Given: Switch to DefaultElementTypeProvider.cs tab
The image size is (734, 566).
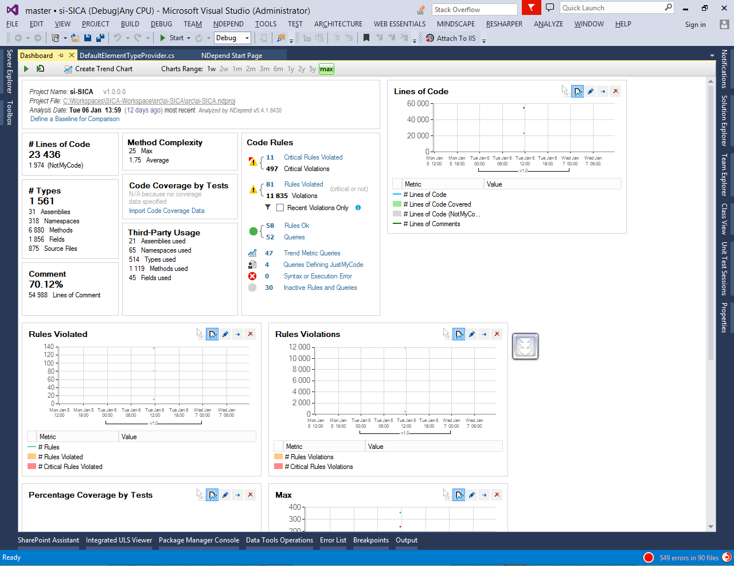Looking at the screenshot, I should tap(127, 56).
